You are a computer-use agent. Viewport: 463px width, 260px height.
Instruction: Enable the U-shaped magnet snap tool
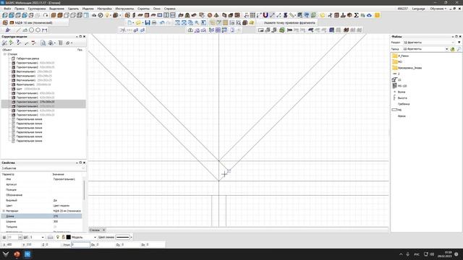[x=266, y=15]
